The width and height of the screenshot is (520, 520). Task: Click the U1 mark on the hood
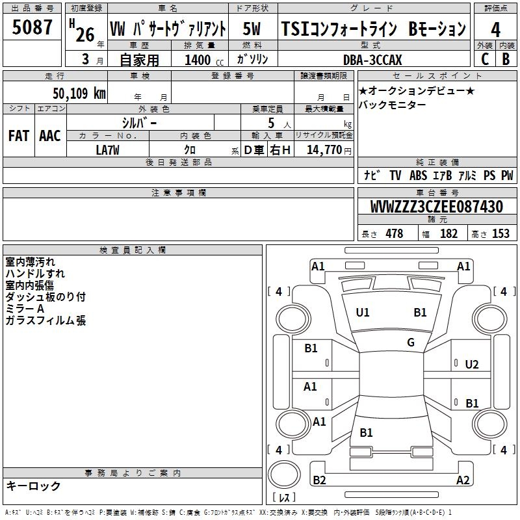click(363, 313)
